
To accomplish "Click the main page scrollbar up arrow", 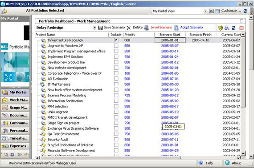I will click(x=251, y=17).
